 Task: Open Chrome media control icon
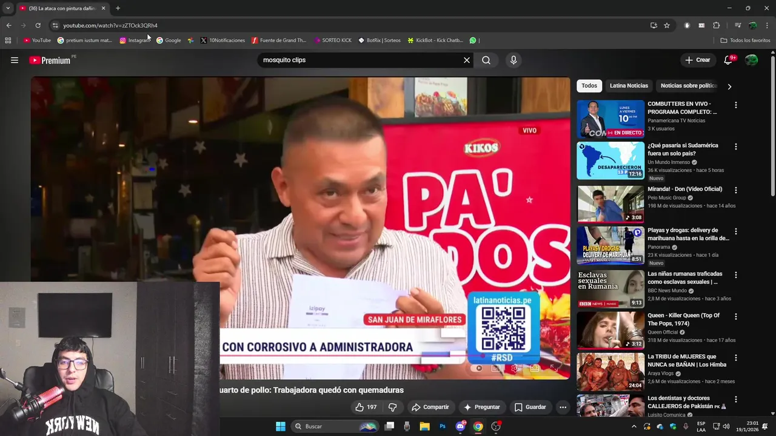(x=738, y=25)
